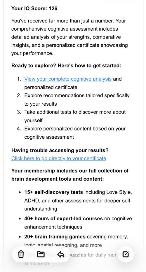Image resolution: width=146 pixels, height=272 pixels.
Task: Tap list item 'Take additional tests to discover'
Action: (75, 116)
